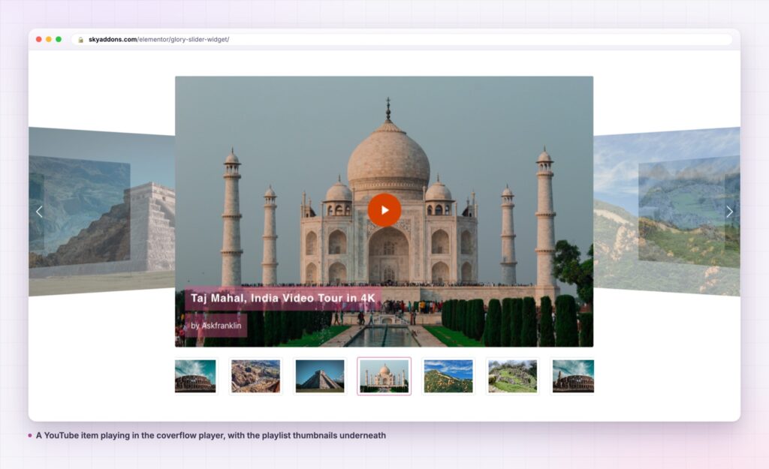
Task: Close the browser window with the red button
Action: pyautogui.click(x=39, y=39)
